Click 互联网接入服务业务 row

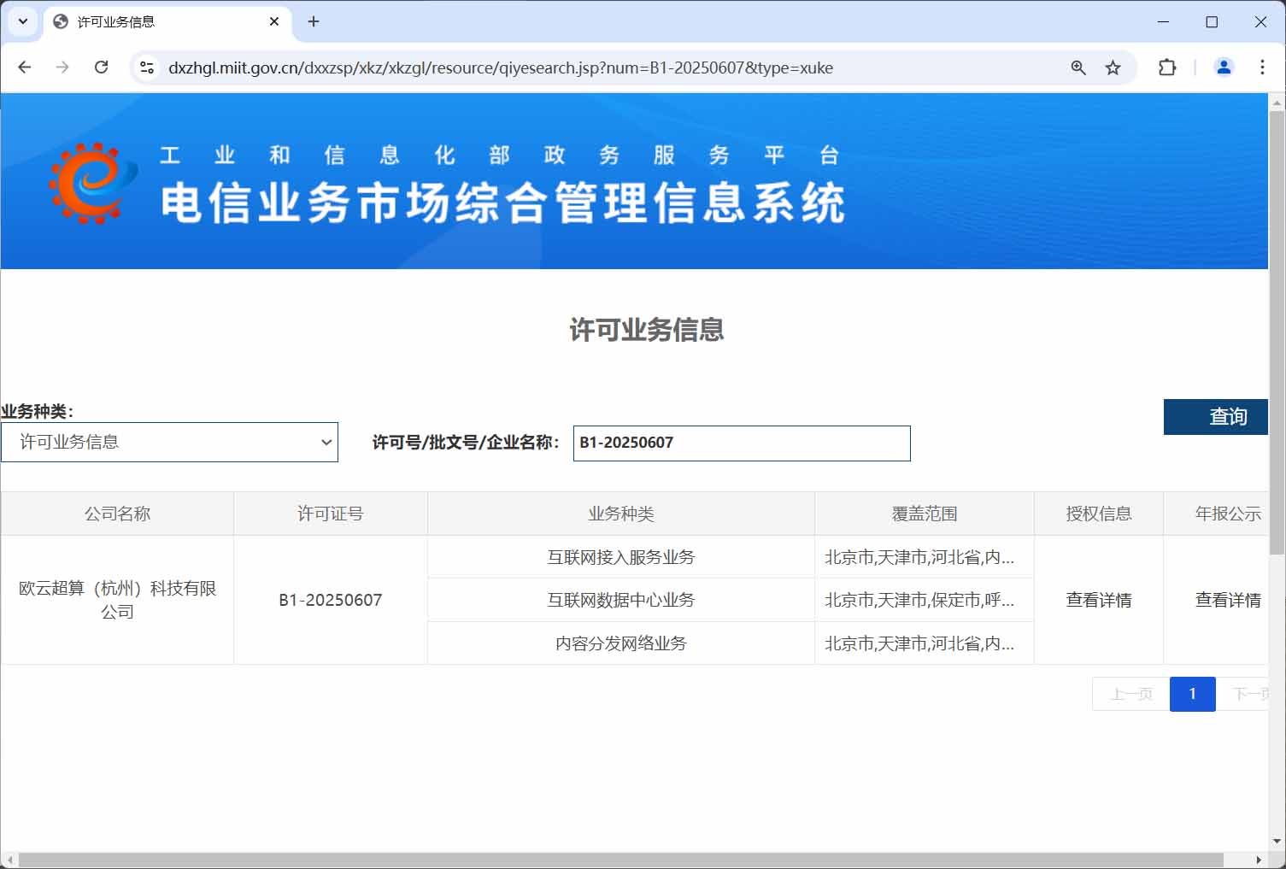click(x=621, y=557)
